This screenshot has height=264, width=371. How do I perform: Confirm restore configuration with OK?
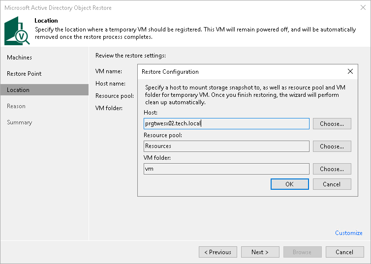[x=290, y=184]
